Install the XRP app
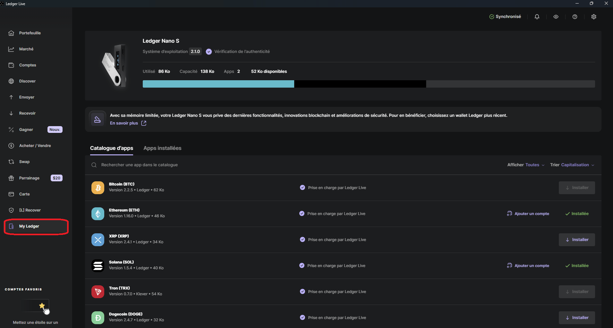The width and height of the screenshot is (613, 328). click(x=577, y=240)
